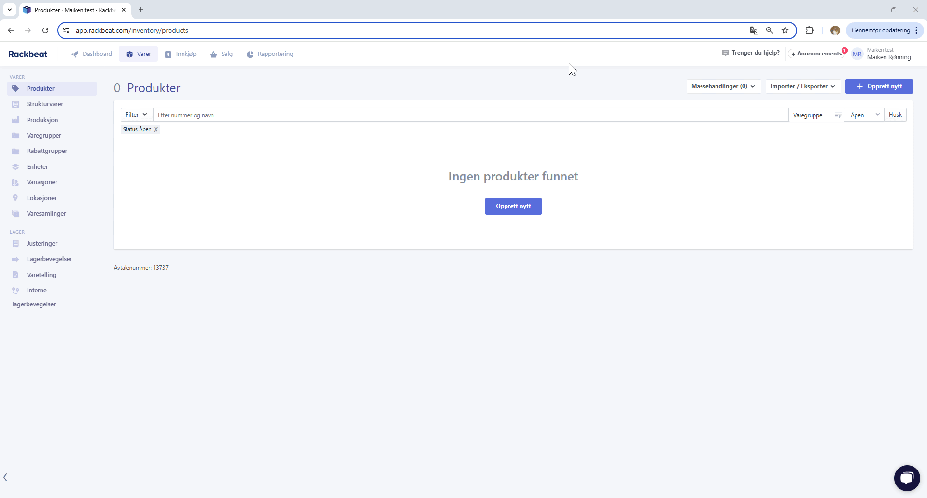Viewport: 927px width, 498px height.
Task: Click the sort icon next to Varegruppe
Action: pyautogui.click(x=838, y=115)
